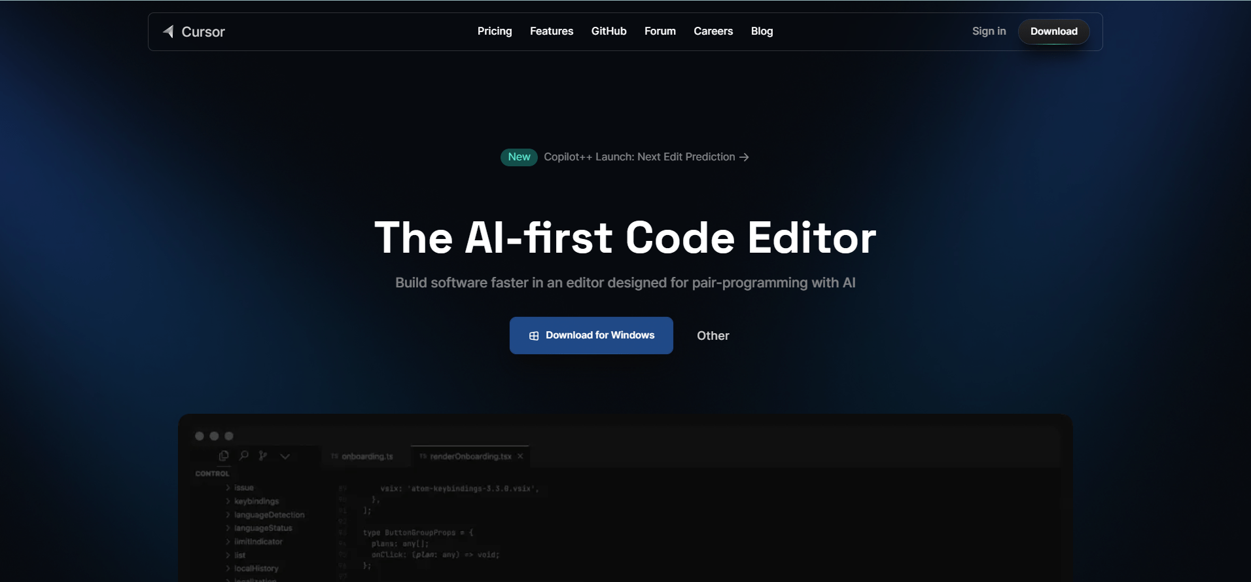Click the Build software faster subtitle
This screenshot has height=582, width=1251.
click(625, 283)
